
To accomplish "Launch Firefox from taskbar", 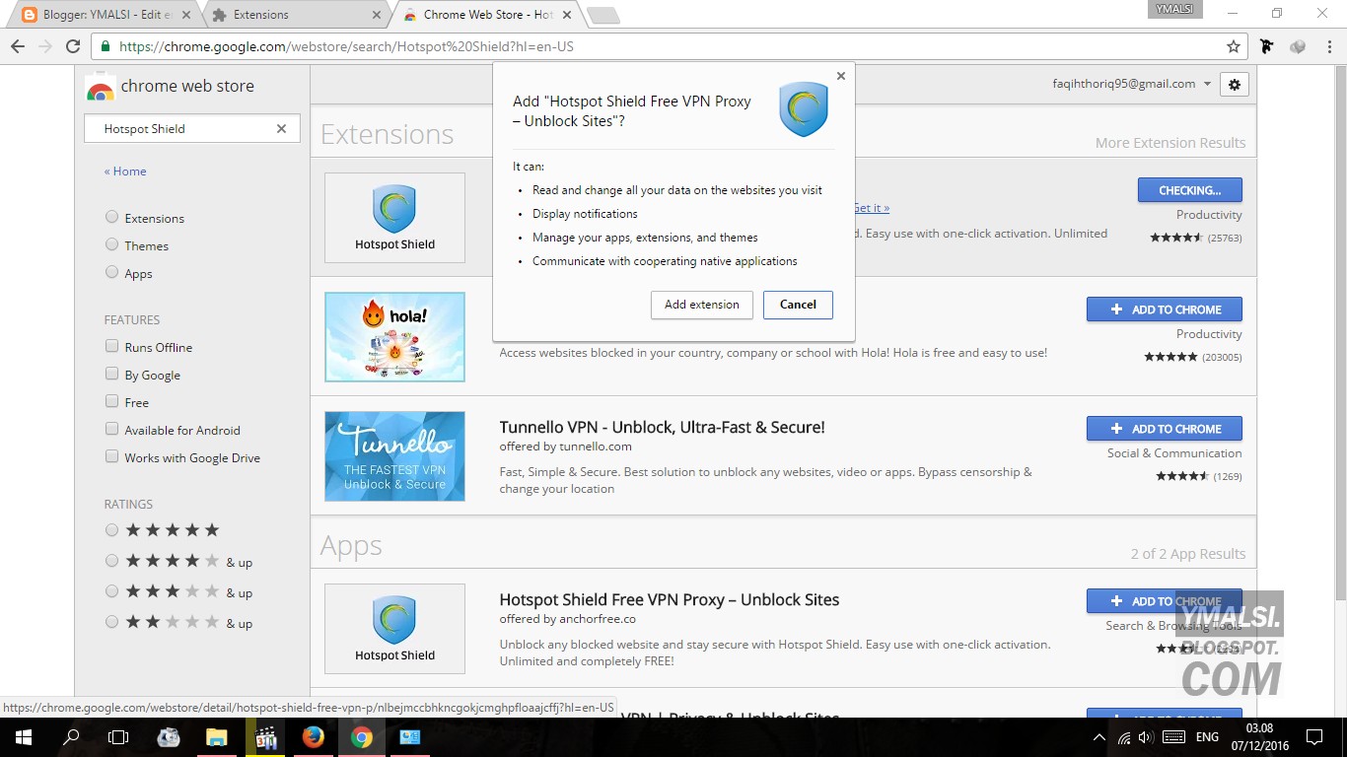I will pos(314,737).
